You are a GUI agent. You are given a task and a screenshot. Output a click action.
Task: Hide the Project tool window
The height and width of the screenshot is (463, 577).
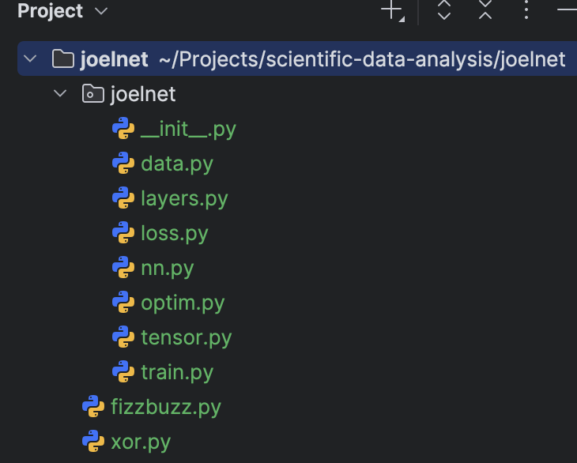point(567,10)
